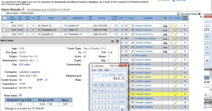
Task: Click the alarm bell icon beside Alarm Results
Action: [23, 9]
